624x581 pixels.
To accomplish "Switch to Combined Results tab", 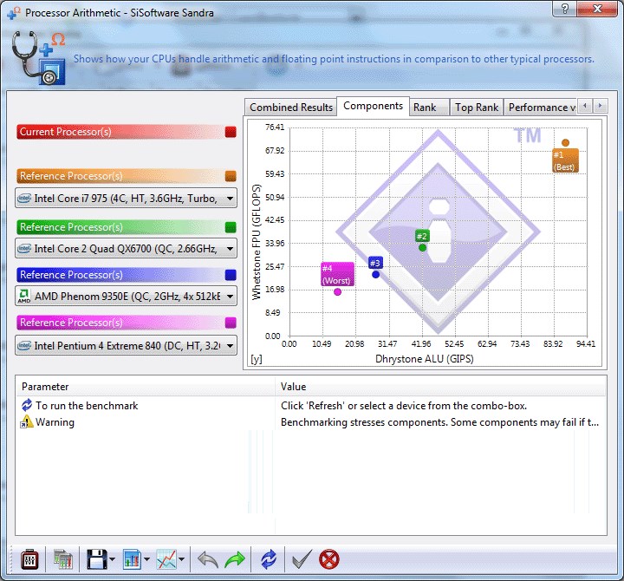I will (291, 108).
